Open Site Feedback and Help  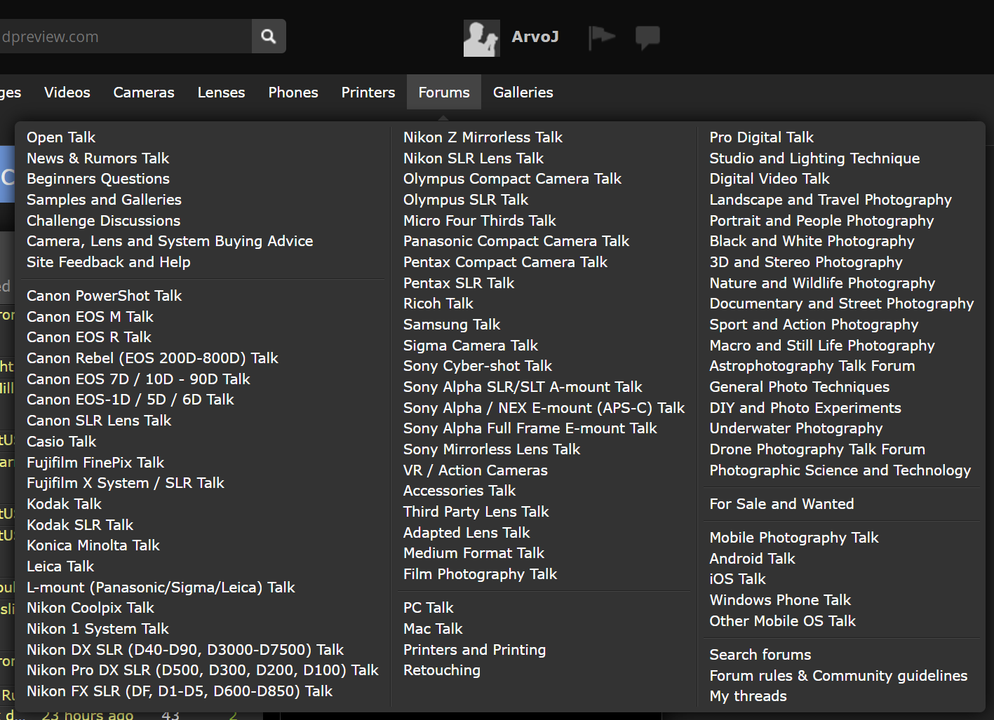click(109, 262)
